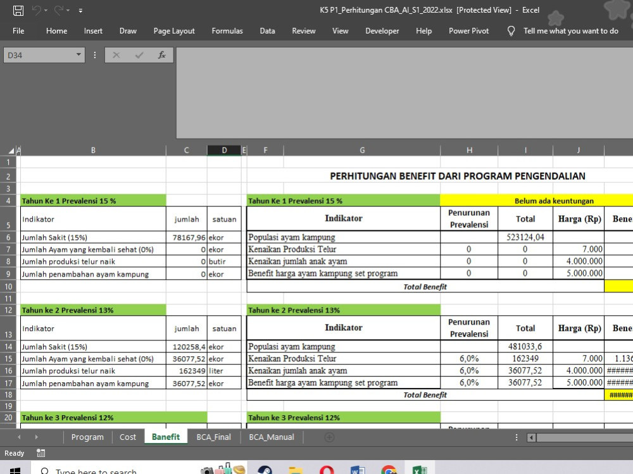The height and width of the screenshot is (474, 633).
Task: Click the cell value 78167,96
Action: pos(187,237)
